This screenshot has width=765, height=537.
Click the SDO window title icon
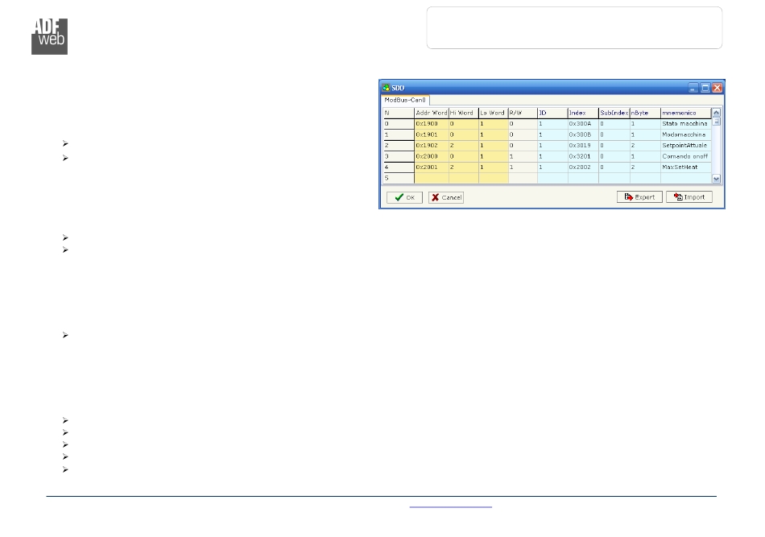pyautogui.click(x=386, y=88)
